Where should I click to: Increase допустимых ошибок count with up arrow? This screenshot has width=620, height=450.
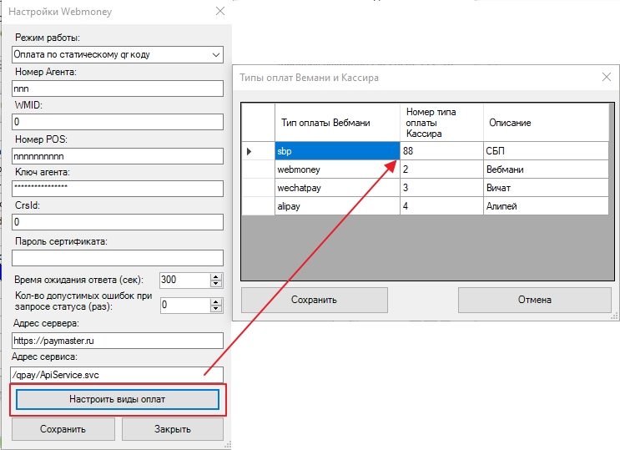(x=216, y=301)
